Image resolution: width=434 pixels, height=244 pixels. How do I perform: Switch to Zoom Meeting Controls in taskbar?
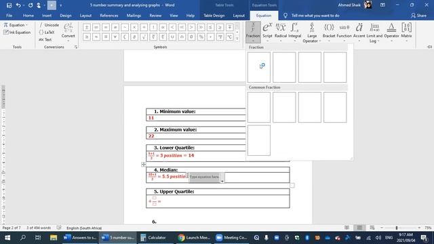tap(231, 238)
